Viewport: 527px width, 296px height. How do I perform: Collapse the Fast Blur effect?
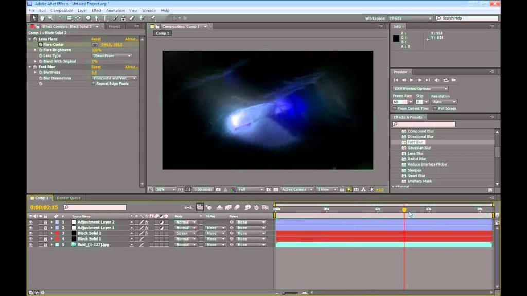[x=30, y=67]
